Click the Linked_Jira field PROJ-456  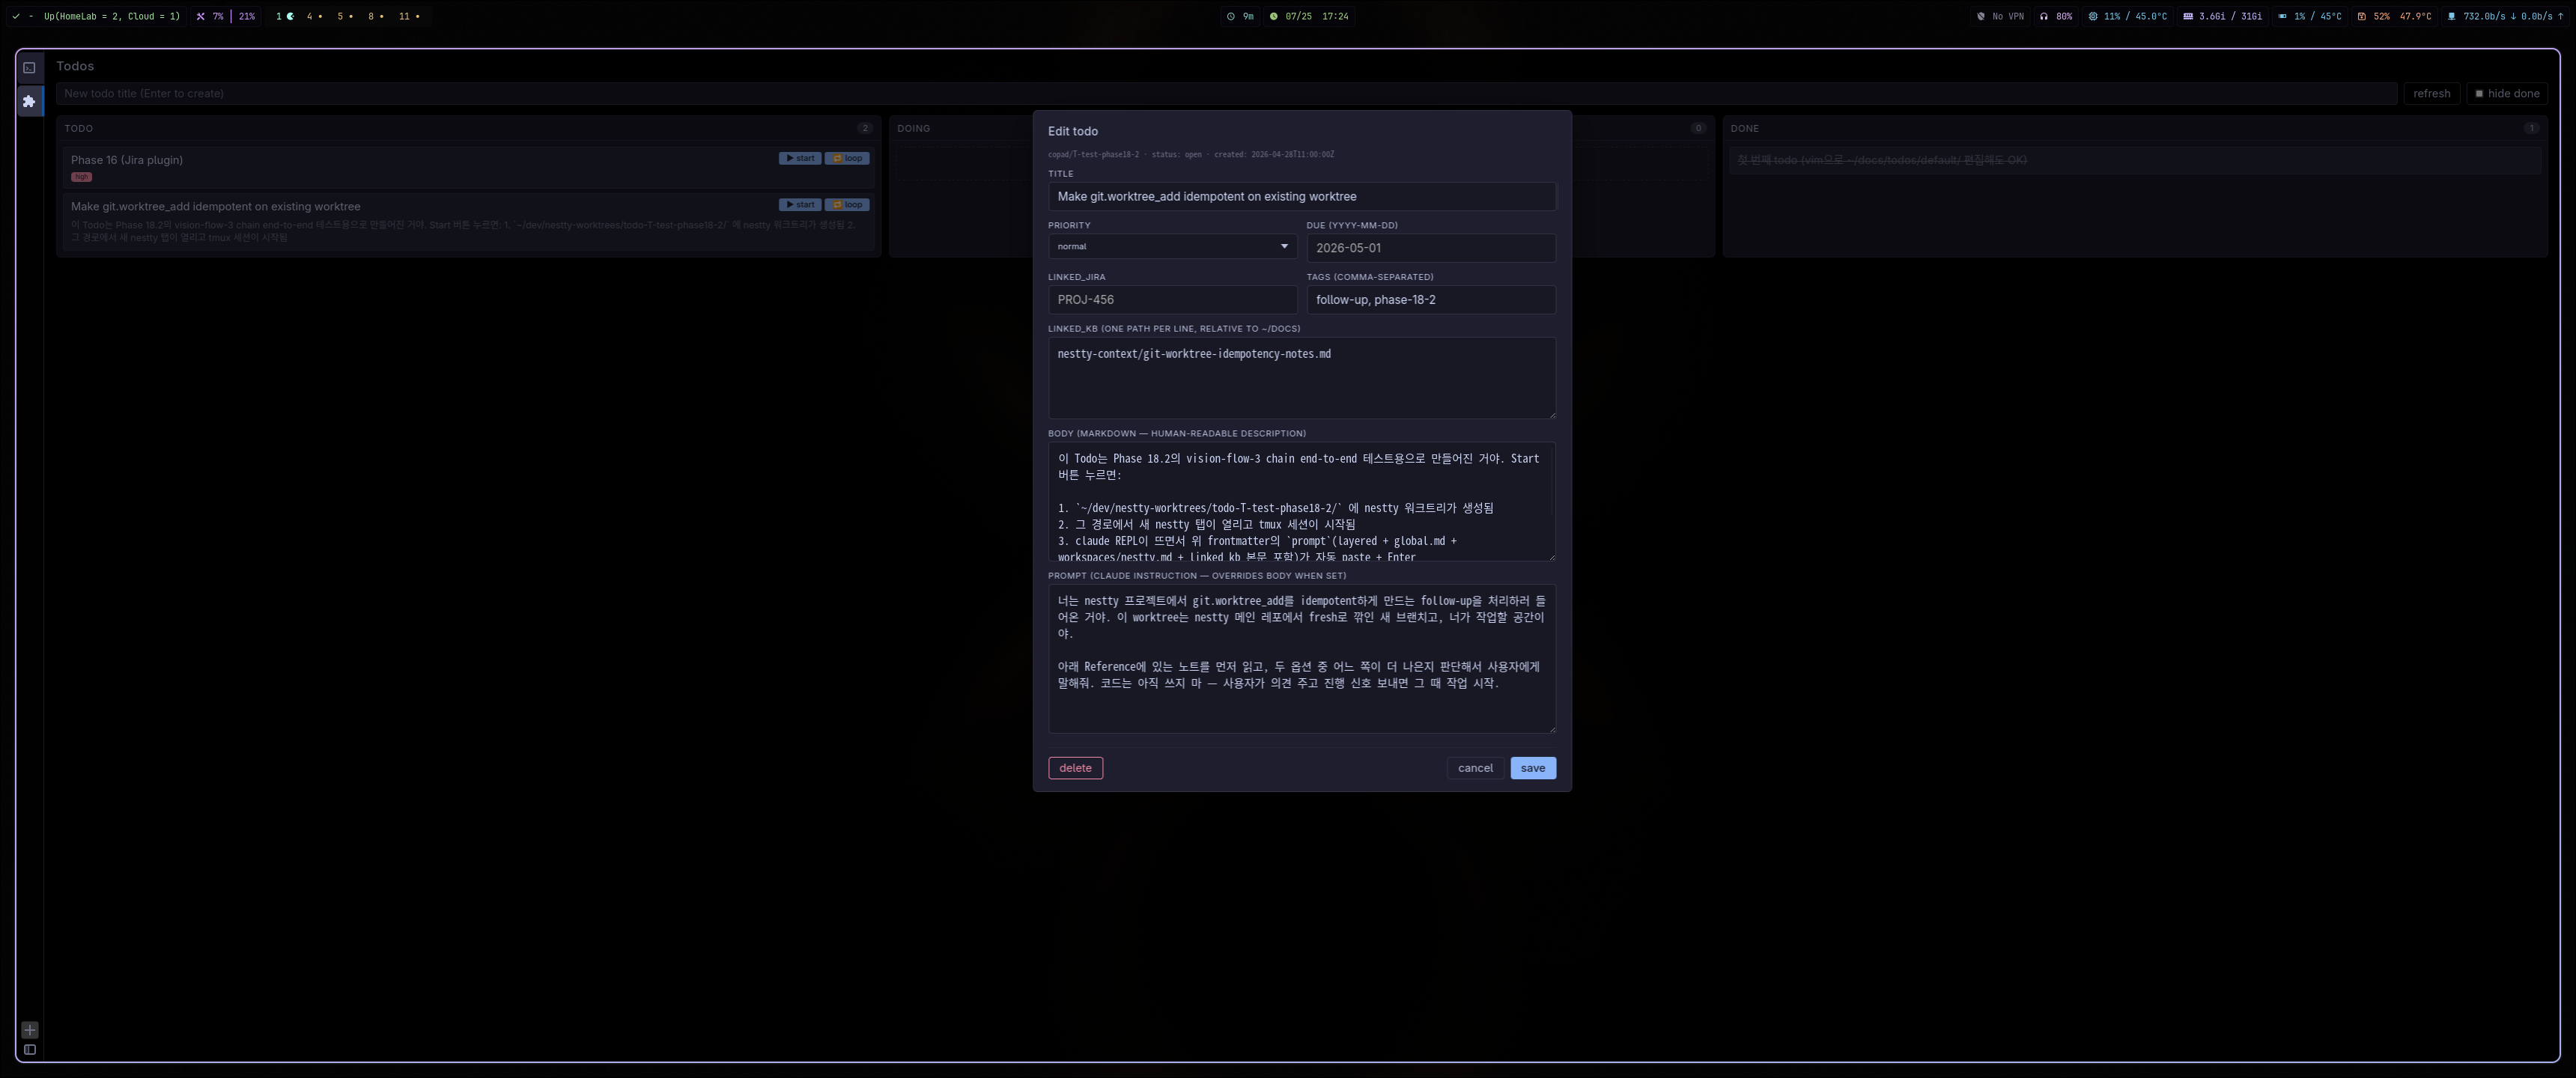(x=1172, y=300)
